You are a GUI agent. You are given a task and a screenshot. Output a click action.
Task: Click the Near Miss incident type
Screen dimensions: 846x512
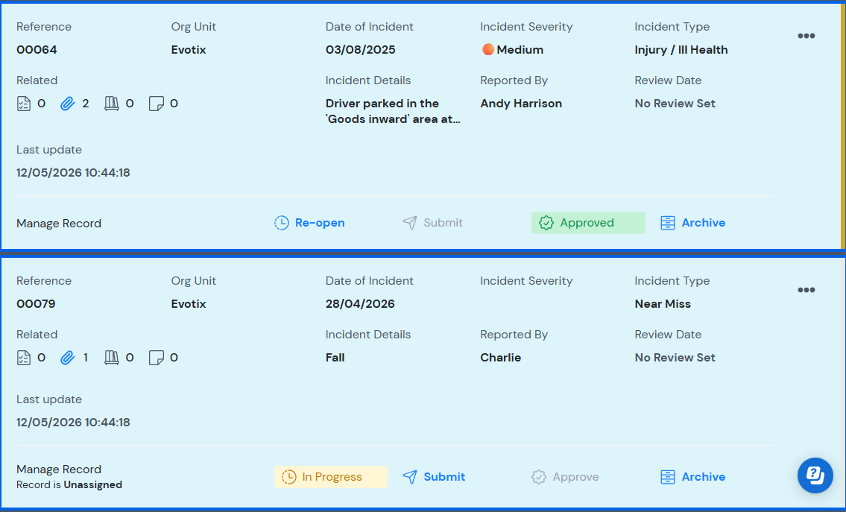663,304
